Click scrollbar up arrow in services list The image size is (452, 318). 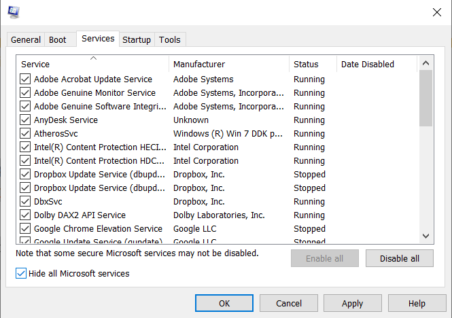click(425, 63)
